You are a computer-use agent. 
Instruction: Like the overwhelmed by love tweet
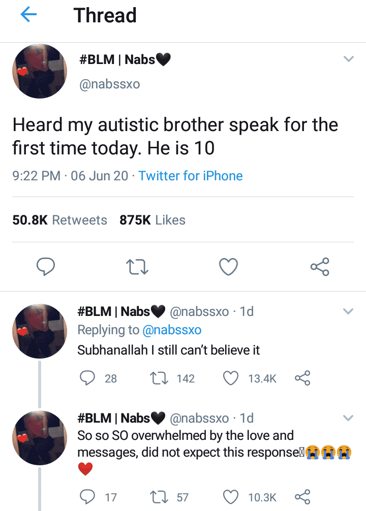pyautogui.click(x=231, y=497)
